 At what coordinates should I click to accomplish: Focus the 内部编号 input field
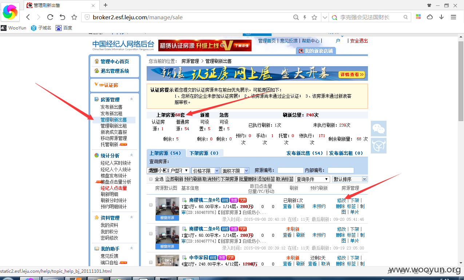[341, 170]
